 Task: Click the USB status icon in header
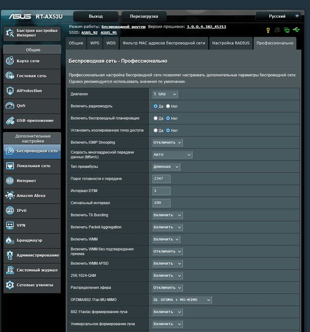click(x=296, y=29)
